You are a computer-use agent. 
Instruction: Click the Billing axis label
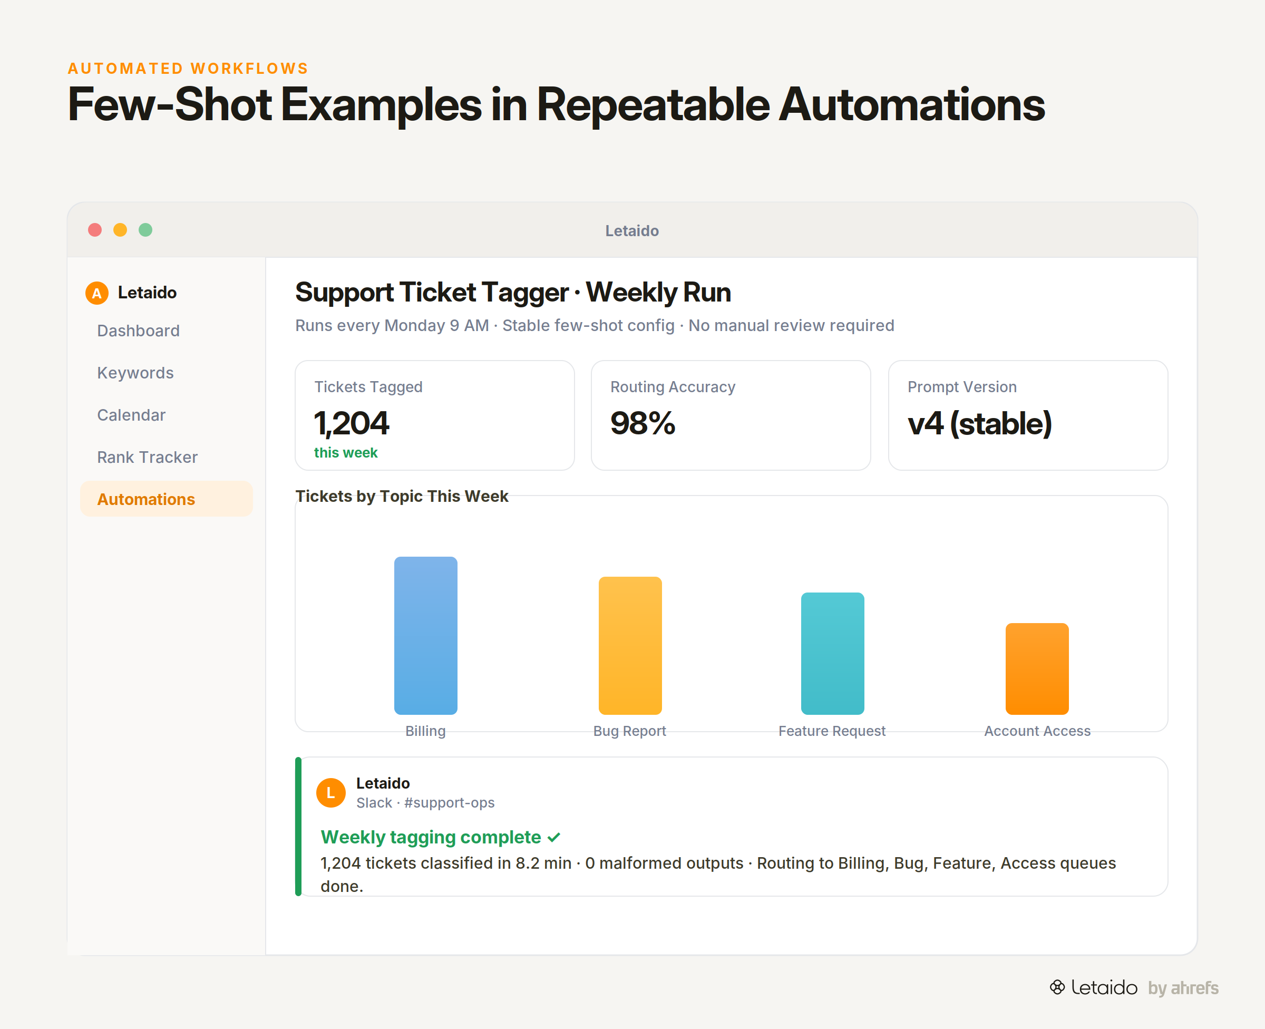pos(425,731)
